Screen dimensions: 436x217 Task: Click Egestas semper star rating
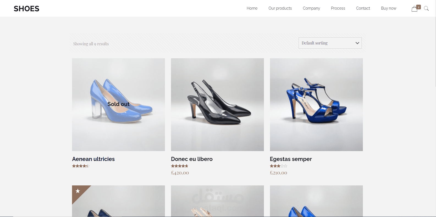click(278, 166)
